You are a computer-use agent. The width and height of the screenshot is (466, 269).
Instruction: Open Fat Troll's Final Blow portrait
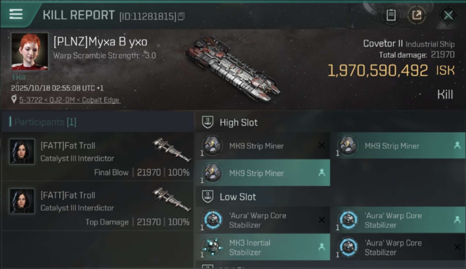tap(22, 152)
